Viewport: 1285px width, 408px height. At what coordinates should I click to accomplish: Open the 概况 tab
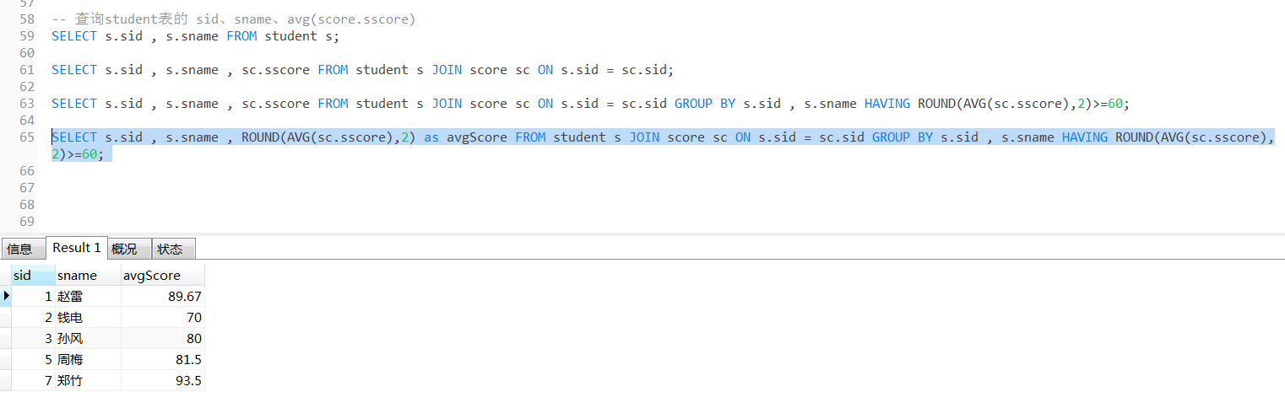[130, 249]
